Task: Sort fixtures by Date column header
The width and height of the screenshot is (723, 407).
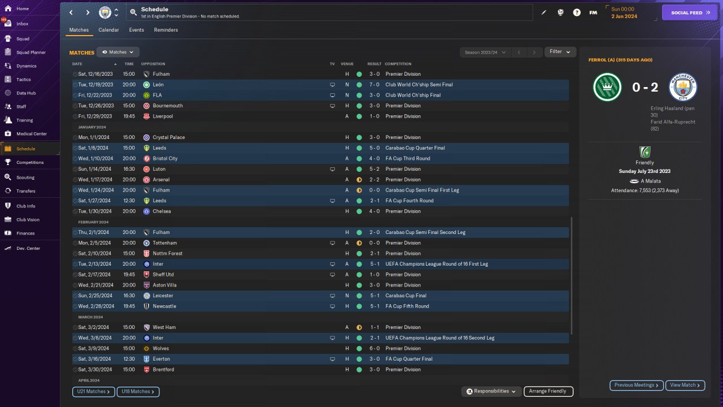Action: pyautogui.click(x=77, y=64)
